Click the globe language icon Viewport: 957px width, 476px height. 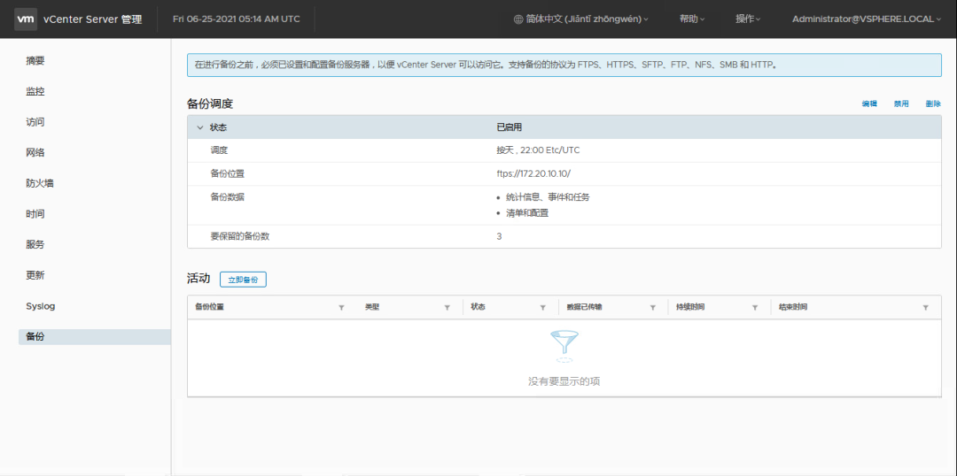point(518,19)
